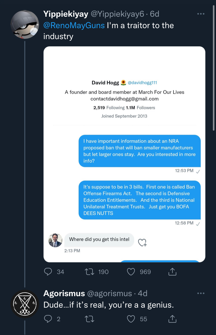Click the 4d timestamp on Agorismus's reply
216x335 pixels.
[142, 293]
